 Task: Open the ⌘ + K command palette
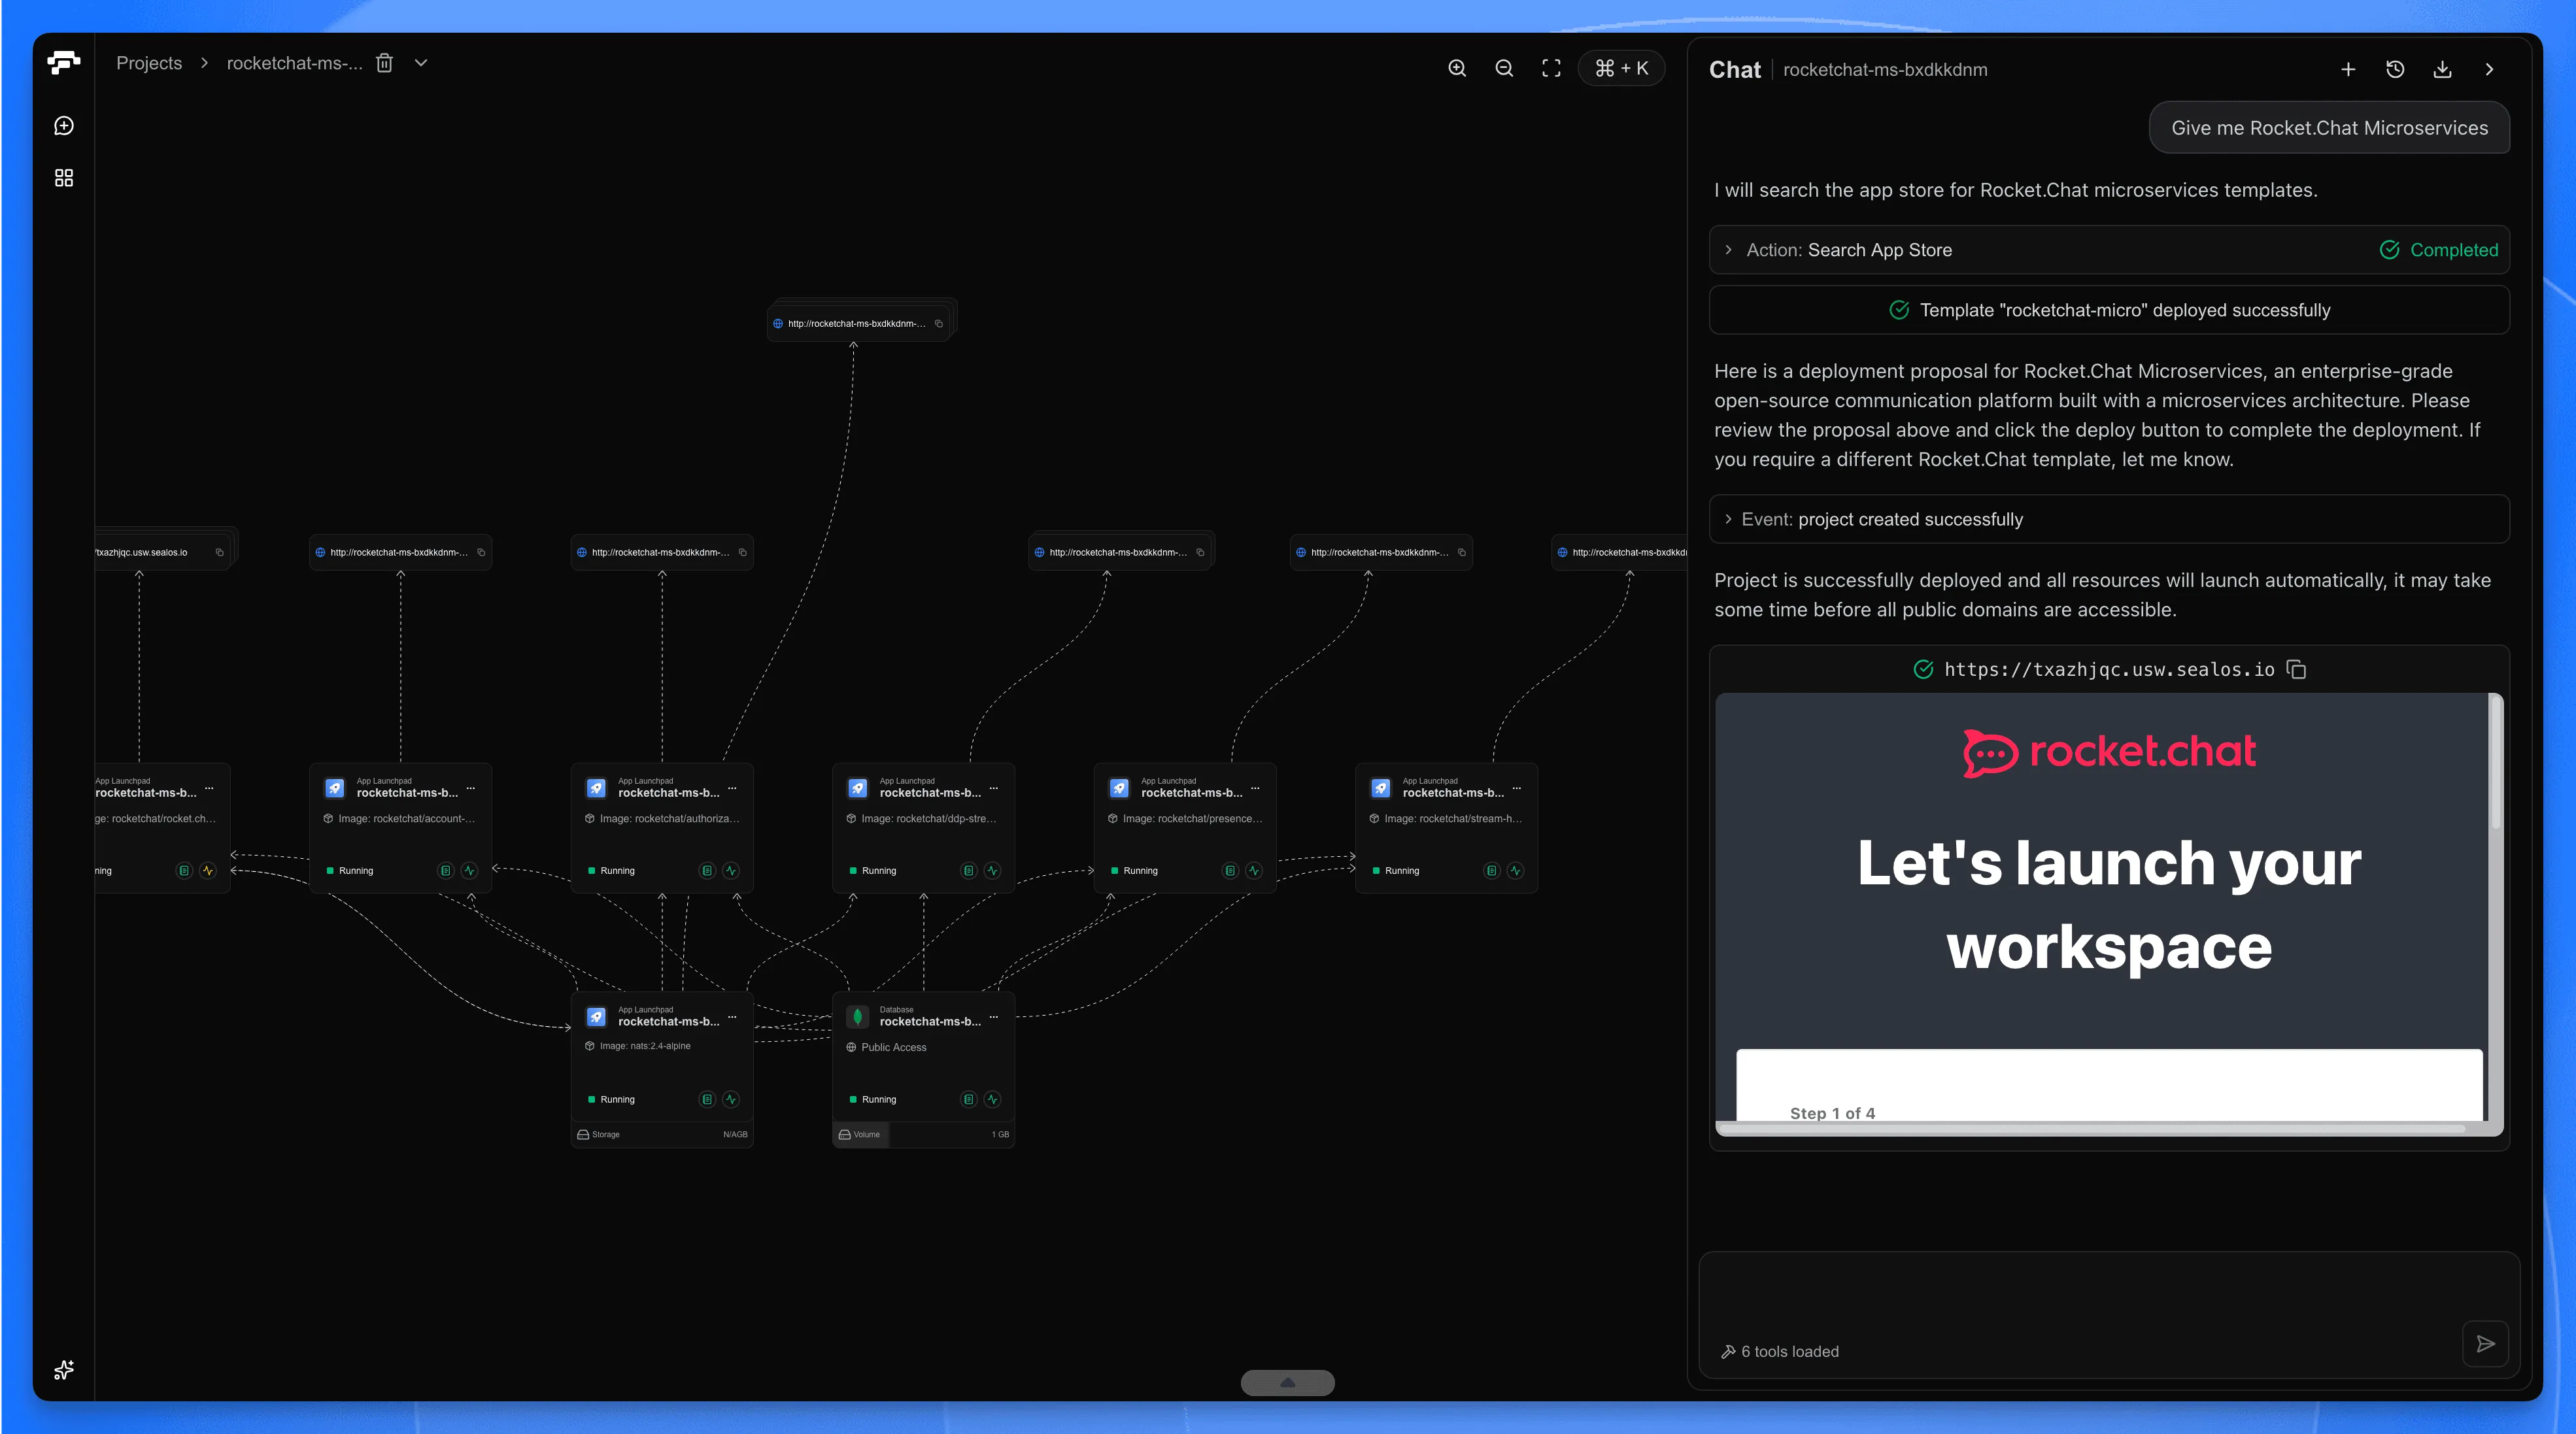pos(1621,68)
